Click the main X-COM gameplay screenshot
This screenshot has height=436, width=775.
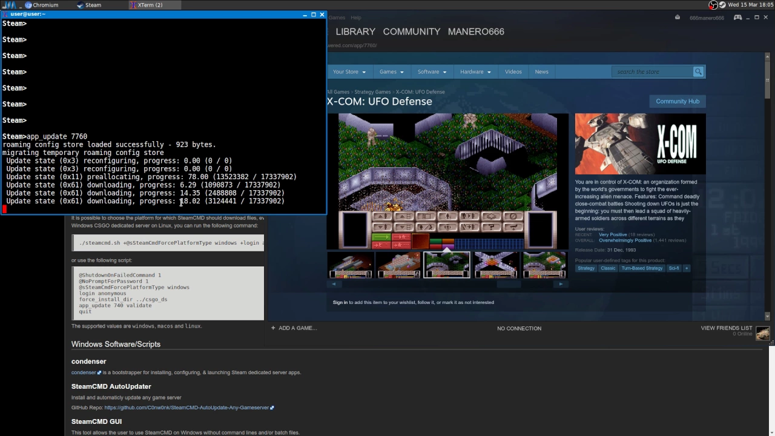click(448, 181)
